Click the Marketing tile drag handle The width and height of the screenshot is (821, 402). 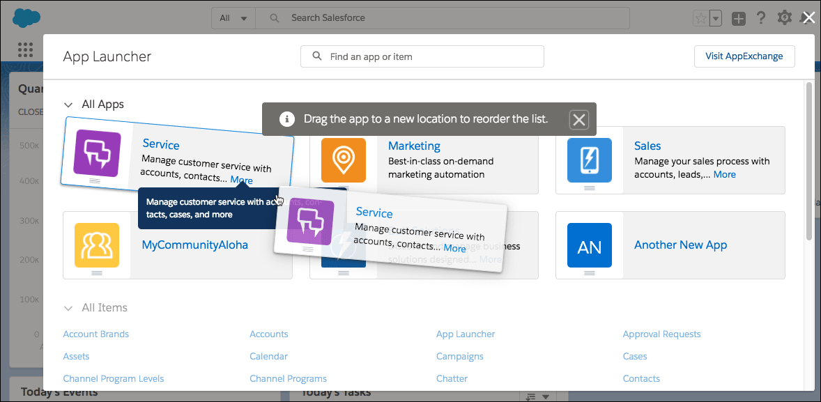344,188
